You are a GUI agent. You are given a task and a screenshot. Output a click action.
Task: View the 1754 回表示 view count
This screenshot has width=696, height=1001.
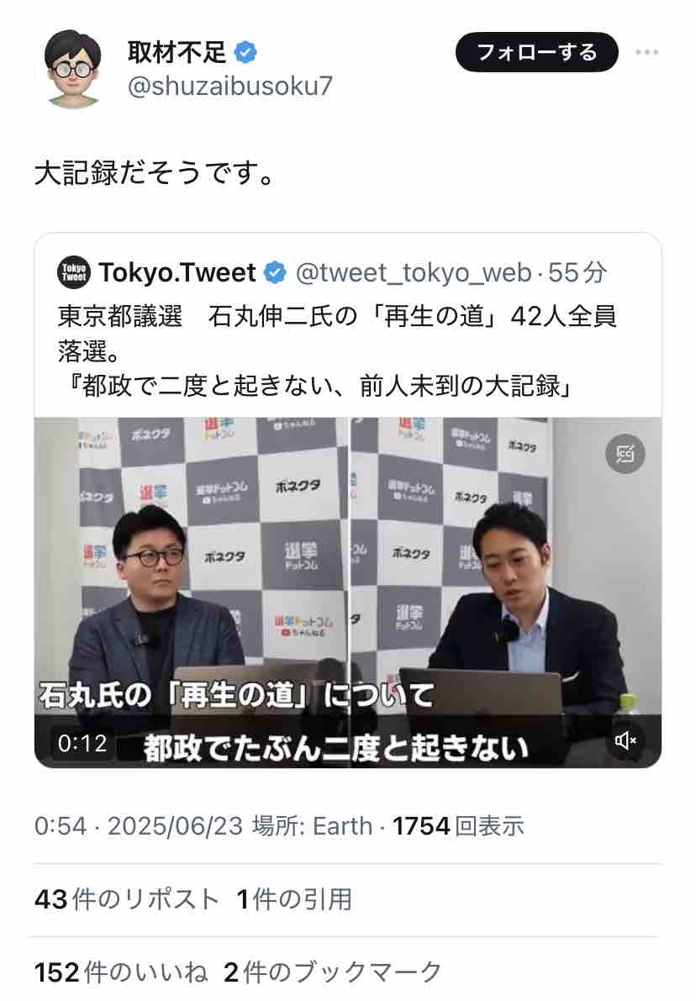point(458,826)
